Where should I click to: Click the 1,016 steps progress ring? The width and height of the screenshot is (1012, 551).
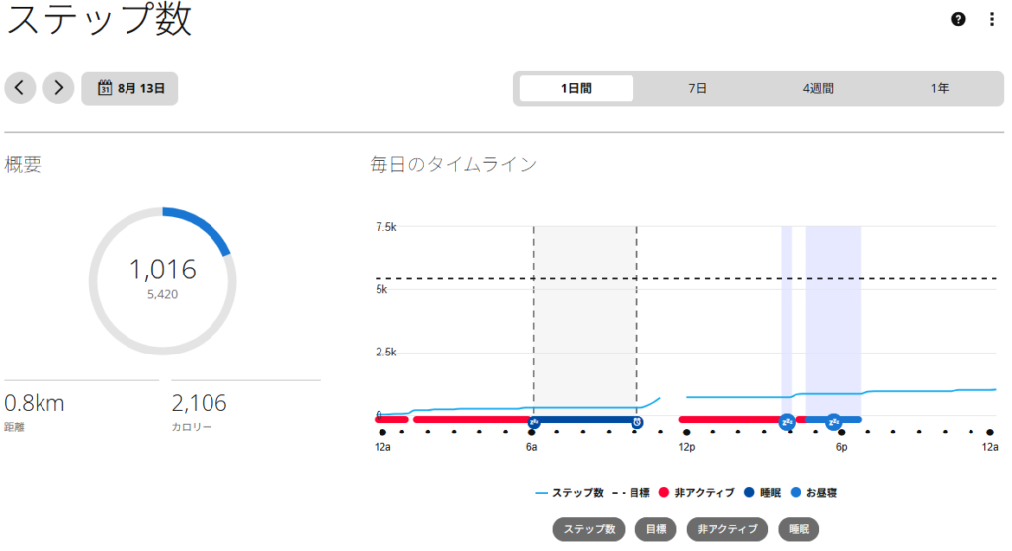[163, 280]
